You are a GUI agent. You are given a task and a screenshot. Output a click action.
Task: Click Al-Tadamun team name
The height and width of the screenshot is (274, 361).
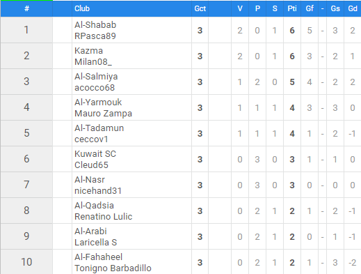pyautogui.click(x=99, y=128)
